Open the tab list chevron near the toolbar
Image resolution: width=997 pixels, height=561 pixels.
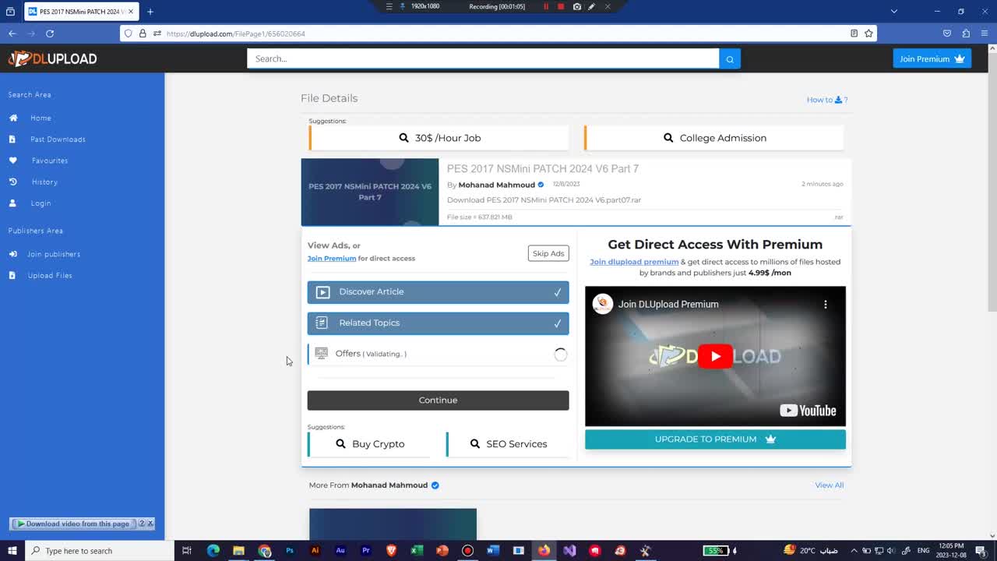[x=894, y=12]
